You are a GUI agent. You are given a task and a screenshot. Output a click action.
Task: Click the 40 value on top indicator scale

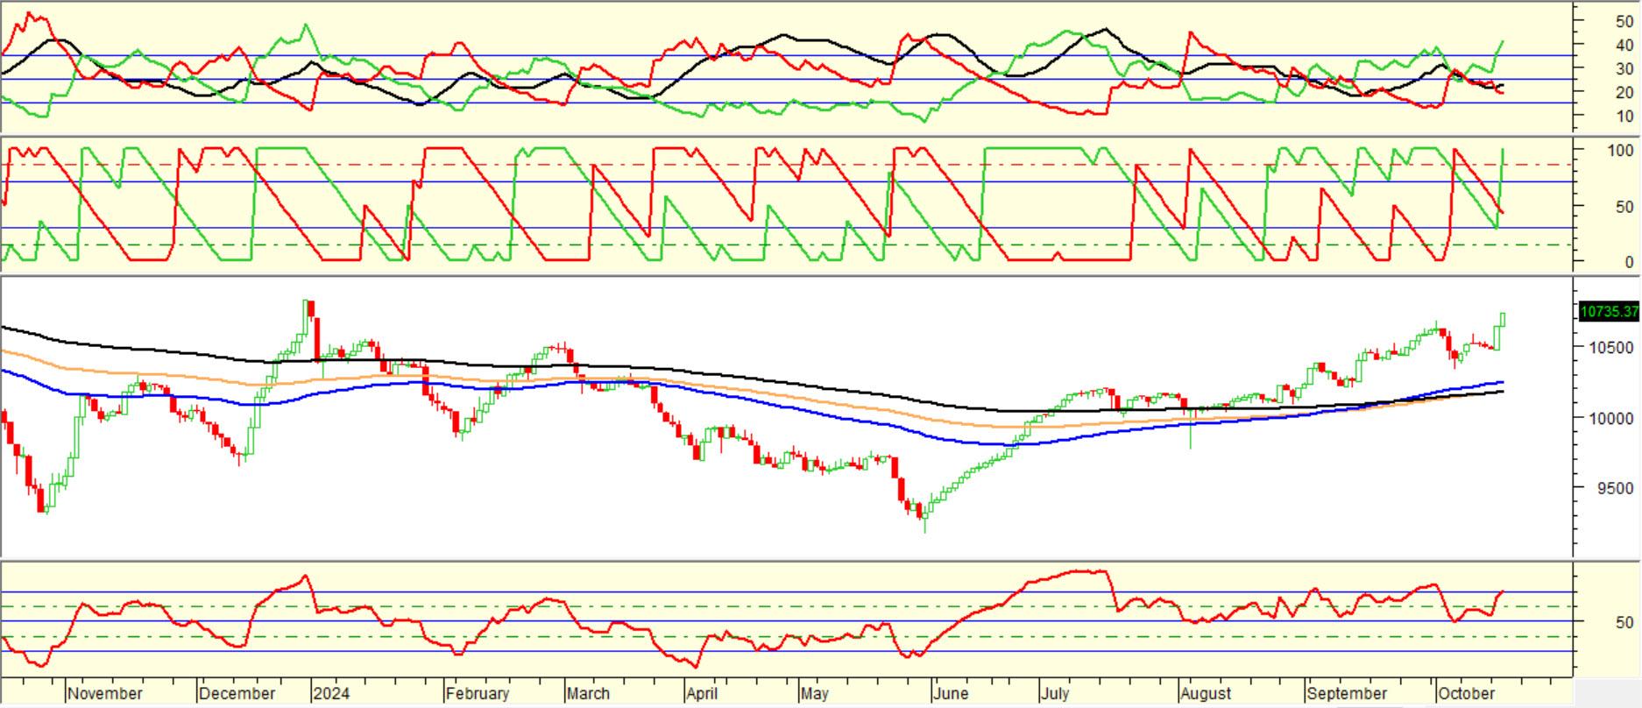tap(1624, 45)
